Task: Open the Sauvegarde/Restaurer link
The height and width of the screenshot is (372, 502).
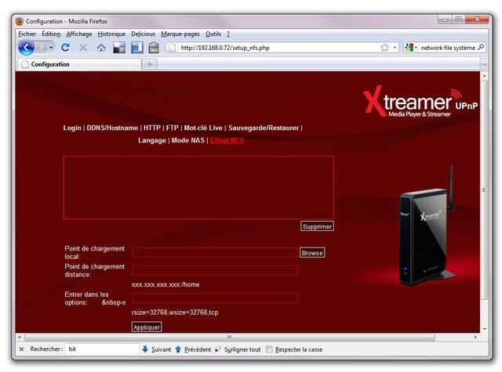Action: 264,128
